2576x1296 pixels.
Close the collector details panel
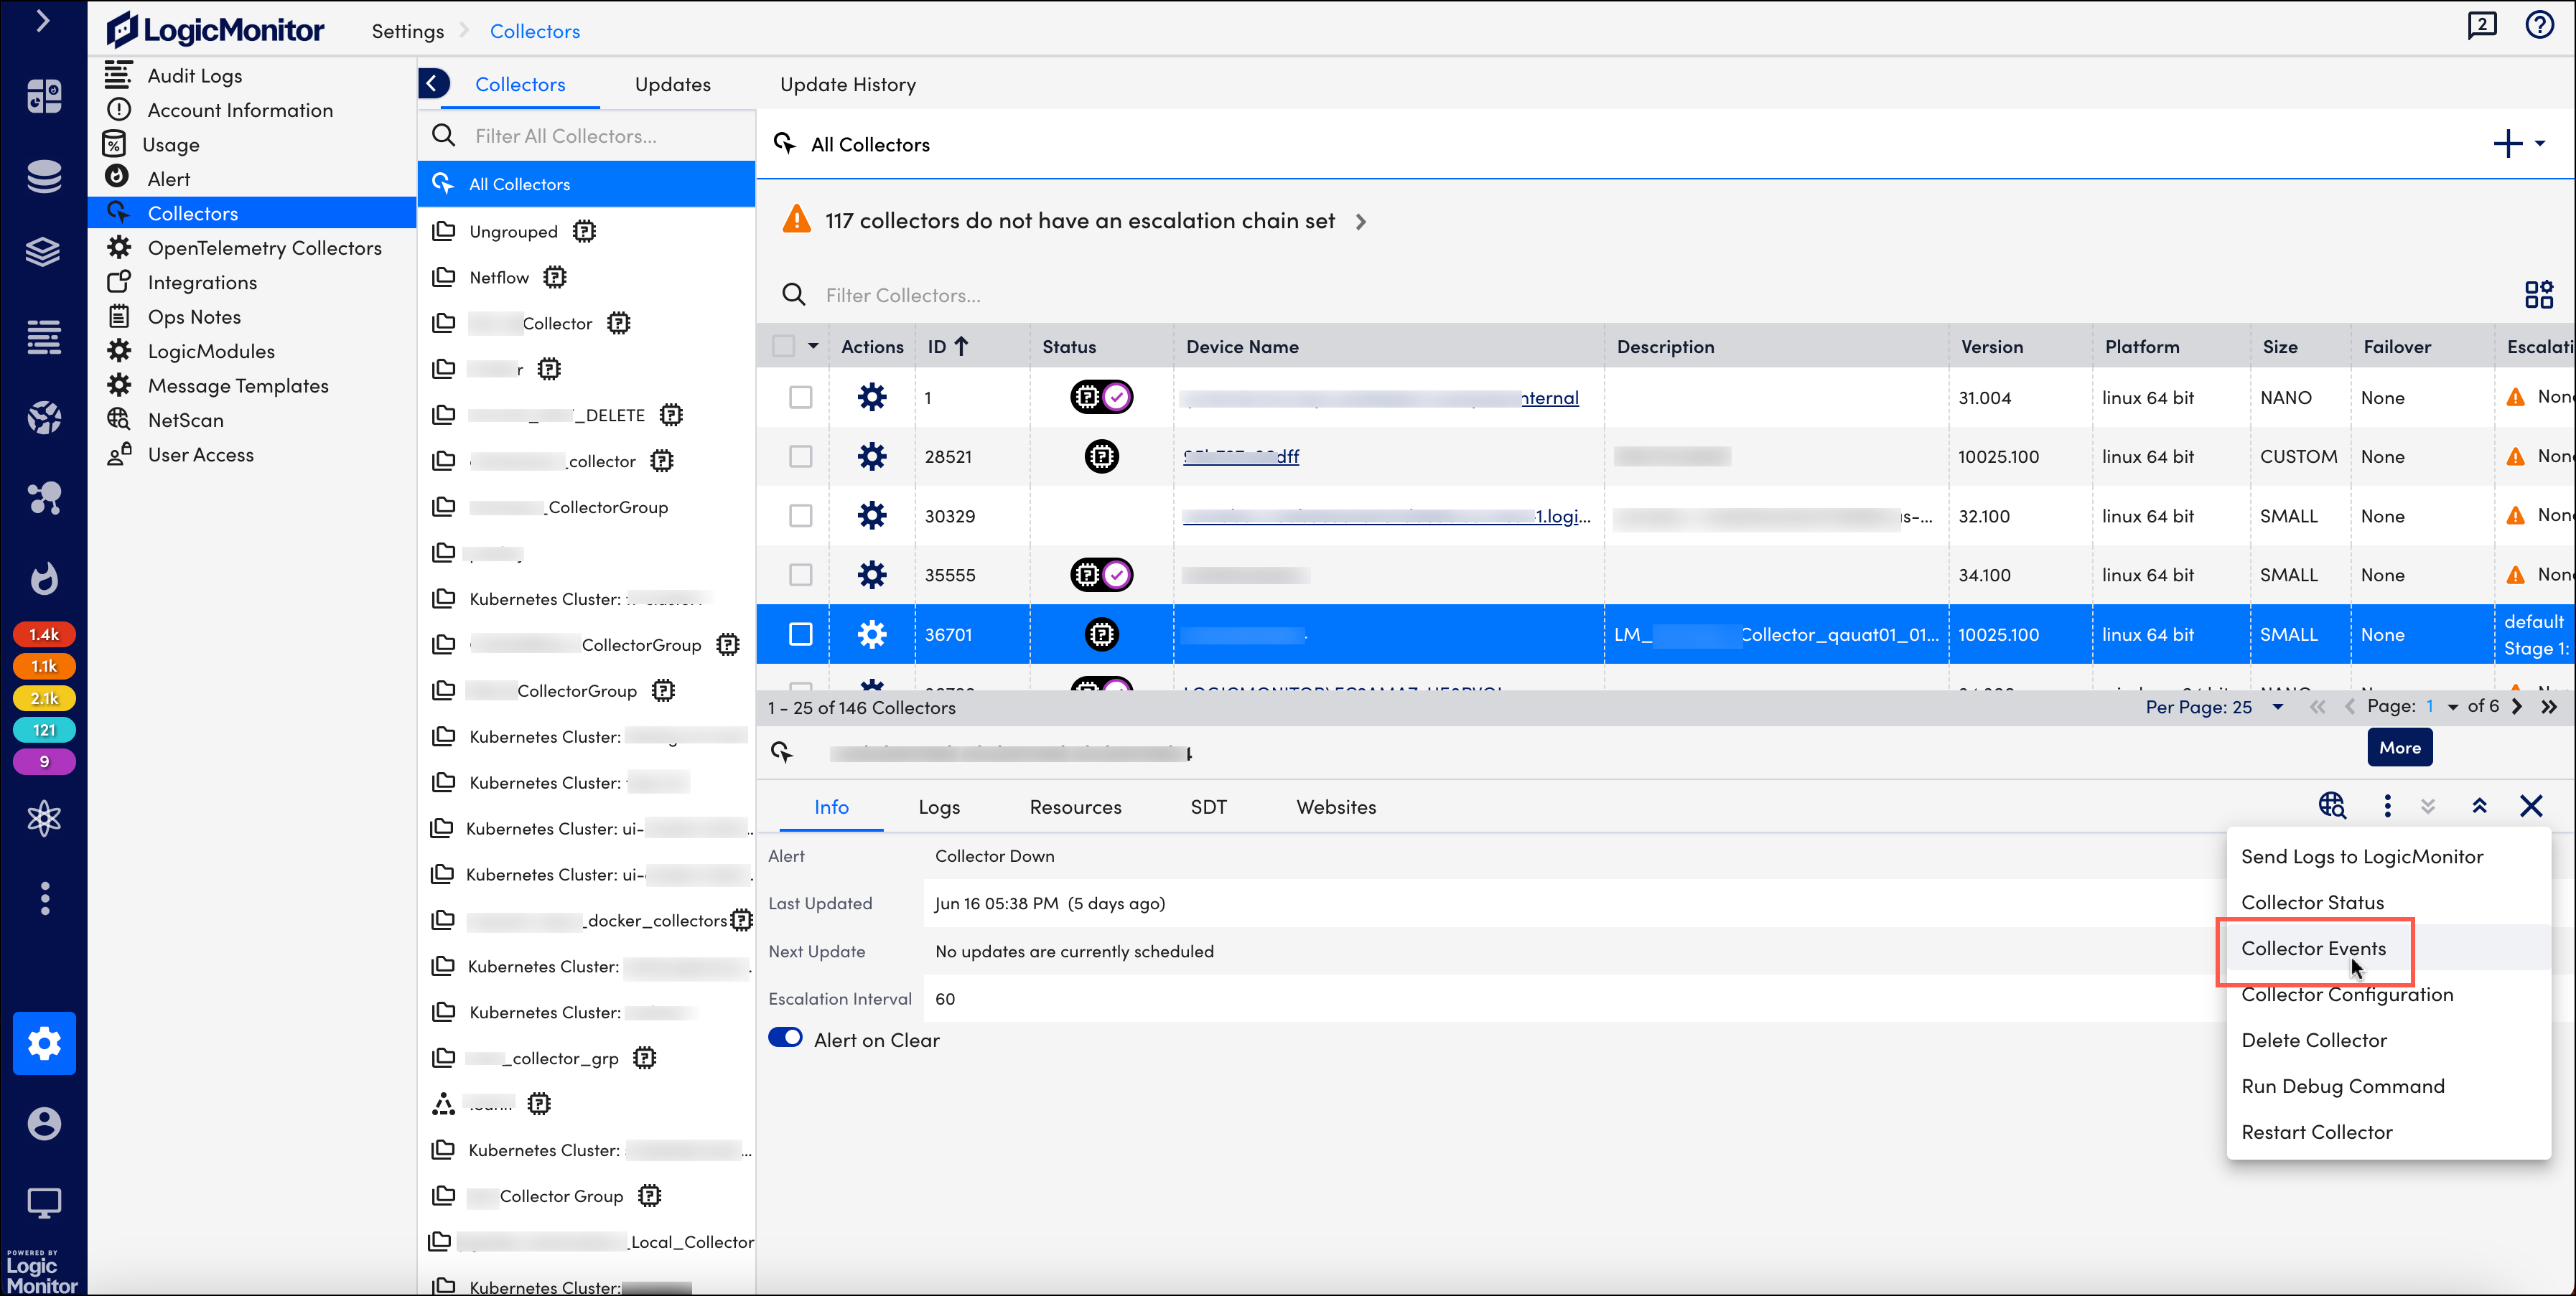2531,805
